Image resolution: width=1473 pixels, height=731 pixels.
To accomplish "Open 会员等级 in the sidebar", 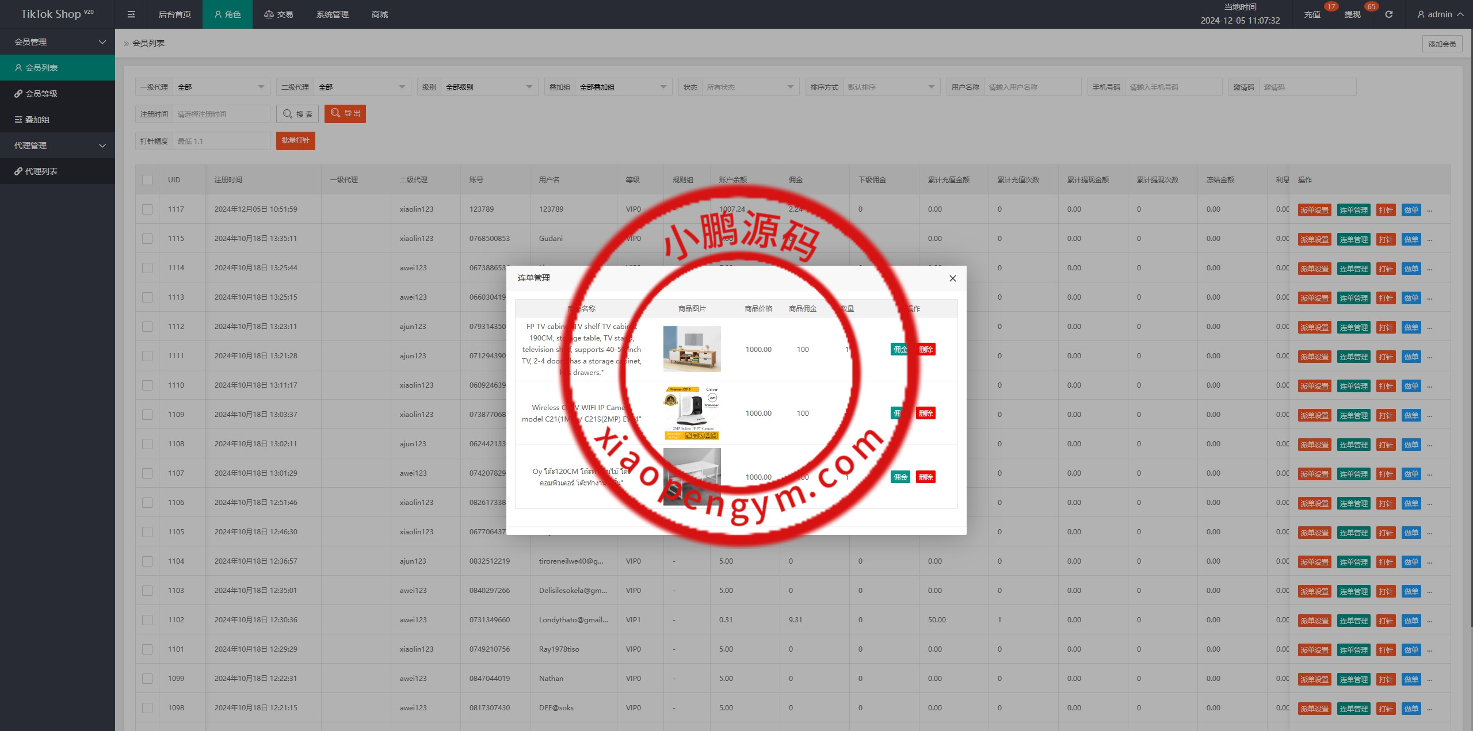I will [41, 94].
